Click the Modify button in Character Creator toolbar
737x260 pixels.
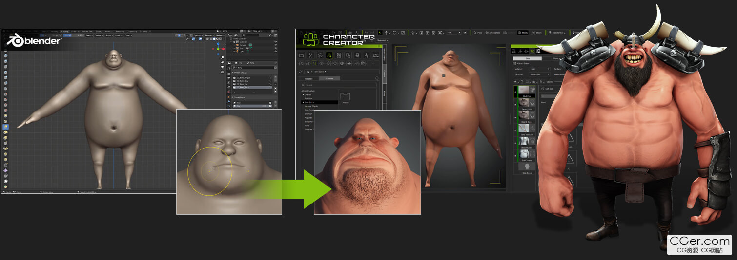tap(523, 33)
